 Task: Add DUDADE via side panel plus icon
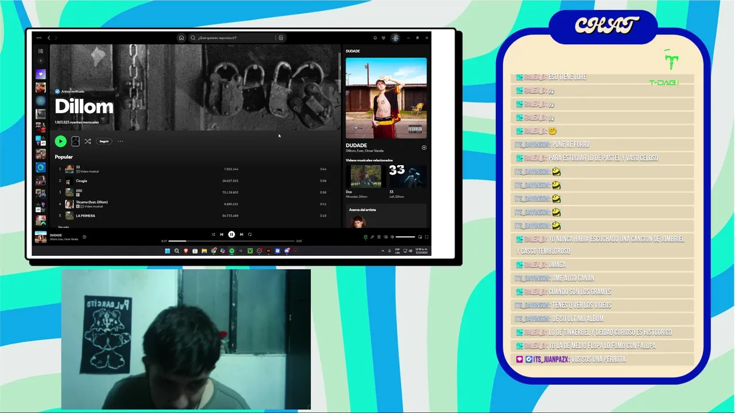point(424,147)
